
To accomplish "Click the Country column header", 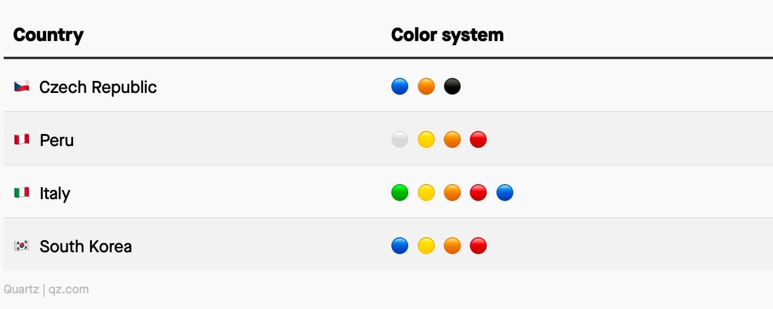I will coord(48,35).
